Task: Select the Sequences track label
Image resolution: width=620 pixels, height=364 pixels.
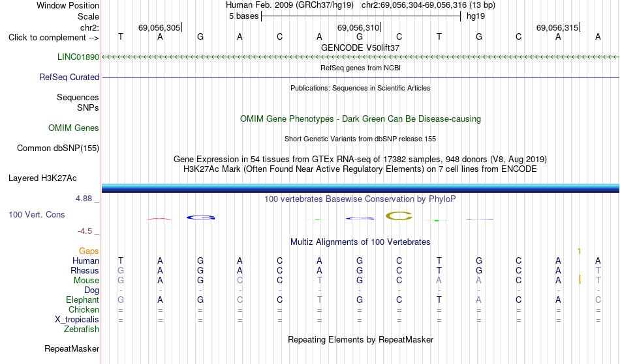Action: click(78, 97)
